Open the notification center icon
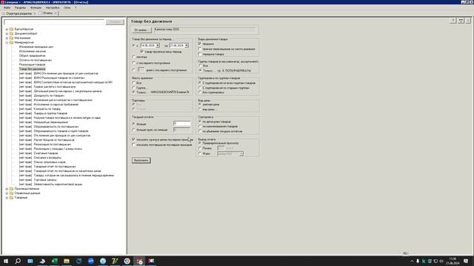Viewport: 474px width, 266px height. [x=466, y=261]
